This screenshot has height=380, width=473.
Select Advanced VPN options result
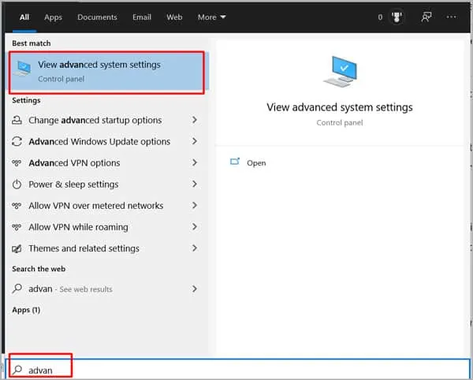(x=104, y=163)
